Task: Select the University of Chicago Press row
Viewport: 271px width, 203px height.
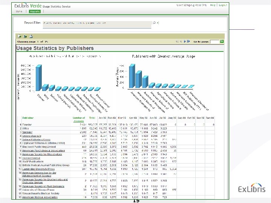Action: pyautogui.click(x=38, y=190)
